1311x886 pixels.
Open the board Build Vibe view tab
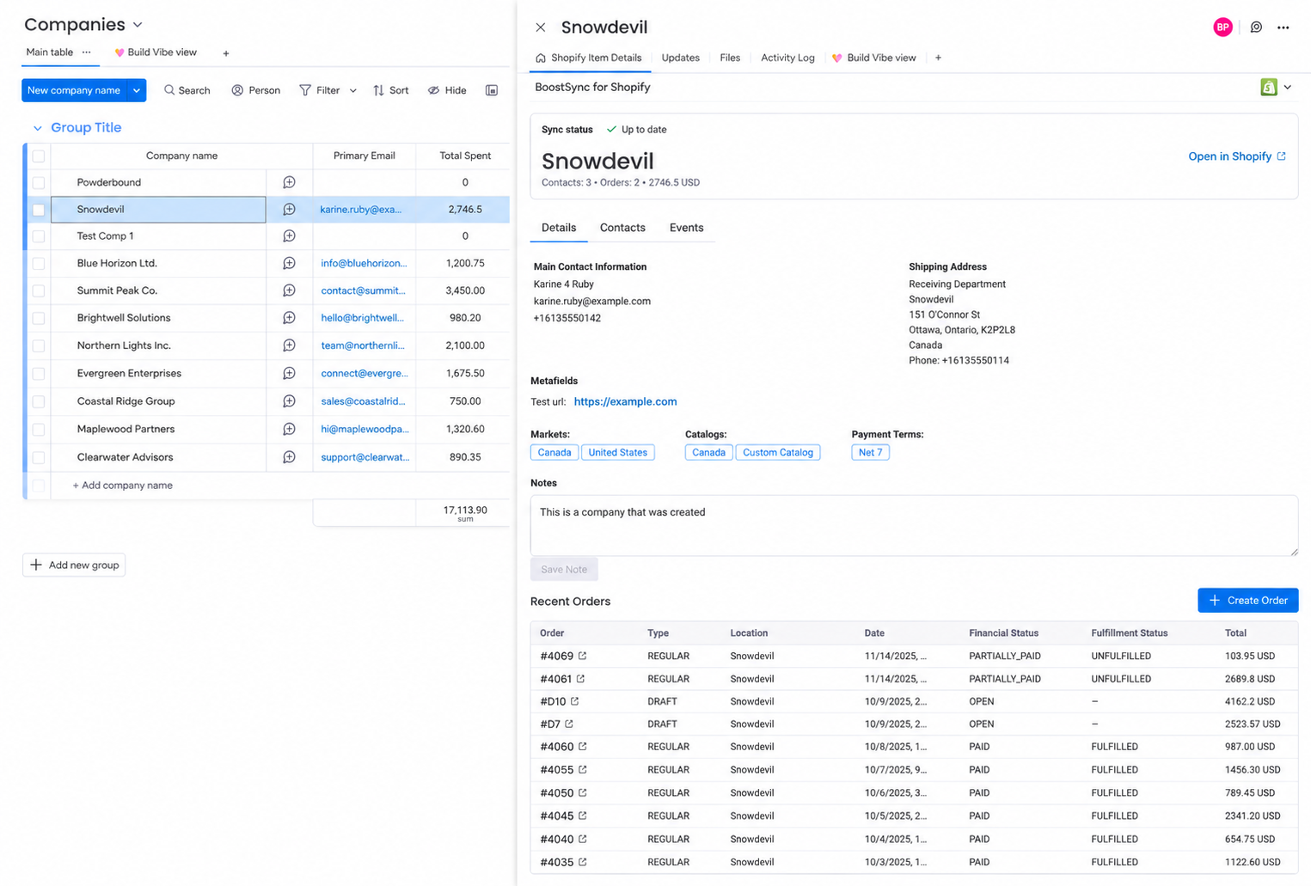[156, 52]
